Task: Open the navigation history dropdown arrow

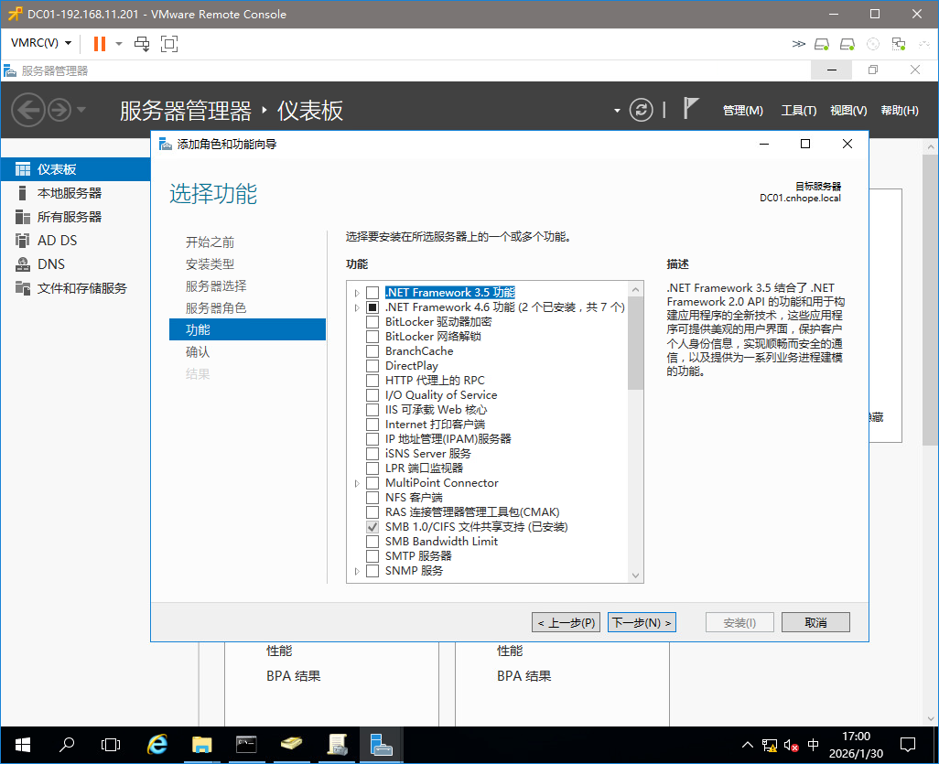Action: point(81,110)
